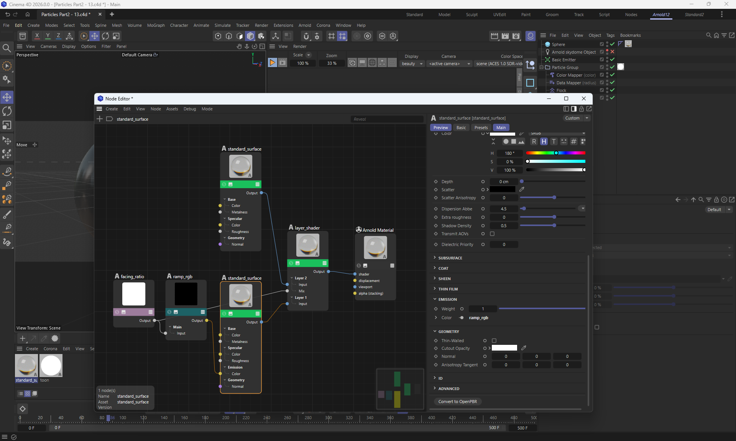
Task: Select the Scale tool in left toolbar
Action: (x=7, y=125)
